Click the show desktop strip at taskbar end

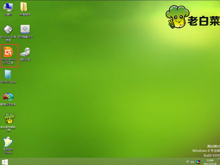pyautogui.click(x=219, y=162)
